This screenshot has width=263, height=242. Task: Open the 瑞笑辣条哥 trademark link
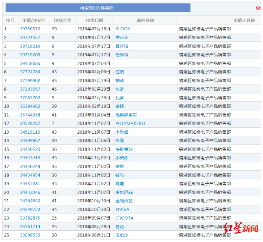point(126,115)
